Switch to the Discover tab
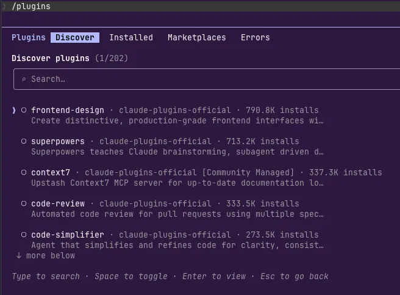Screen dimensions: 400x295 pos(75,38)
